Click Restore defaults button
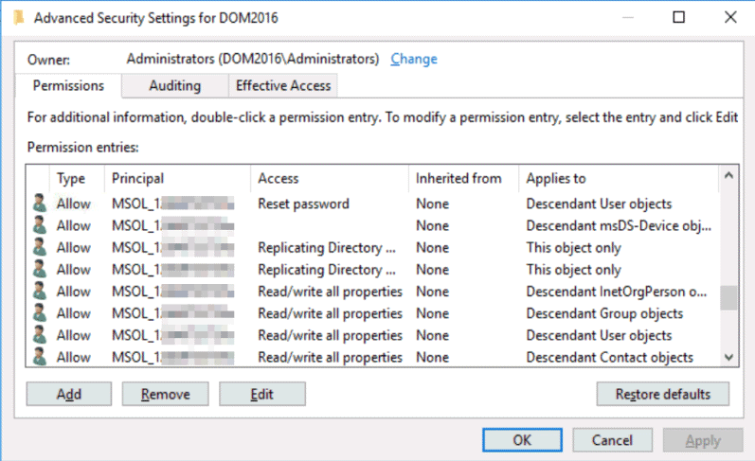 [663, 395]
